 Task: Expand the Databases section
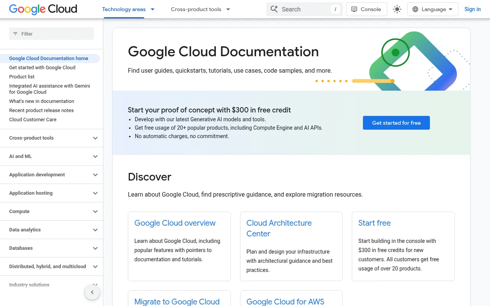tap(51, 248)
